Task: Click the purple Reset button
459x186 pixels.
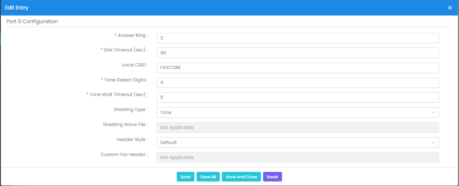Action: (272, 177)
